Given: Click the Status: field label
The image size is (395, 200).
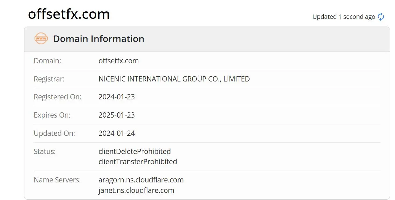Looking at the screenshot, I should coord(45,152).
